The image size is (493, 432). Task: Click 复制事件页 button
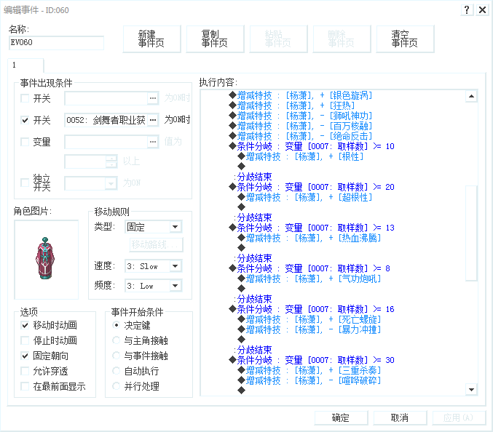click(x=215, y=39)
